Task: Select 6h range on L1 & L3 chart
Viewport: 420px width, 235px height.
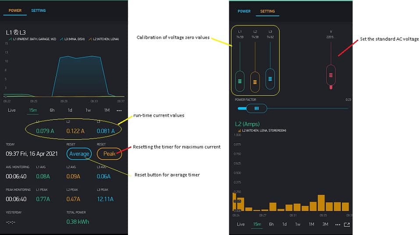Action: click(x=52, y=110)
